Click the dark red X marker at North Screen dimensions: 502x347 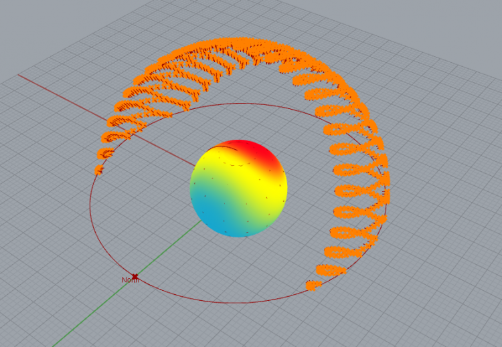(135, 276)
